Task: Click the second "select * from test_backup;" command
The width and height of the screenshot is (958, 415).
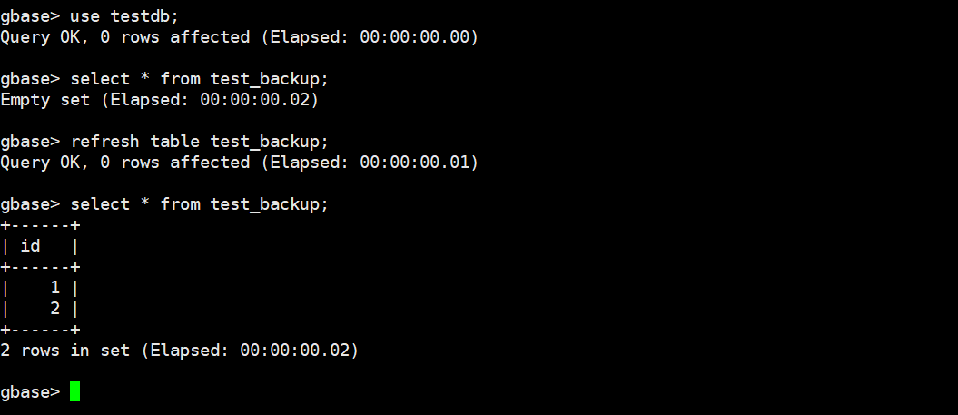Action: (x=199, y=204)
